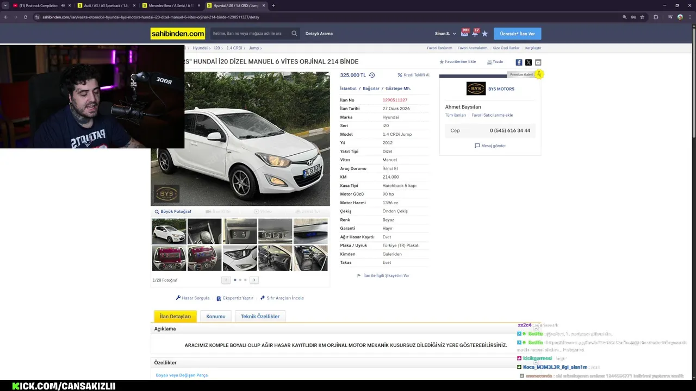Select the gear shifter thumbnail
This screenshot has width=696, height=391.
[204, 231]
